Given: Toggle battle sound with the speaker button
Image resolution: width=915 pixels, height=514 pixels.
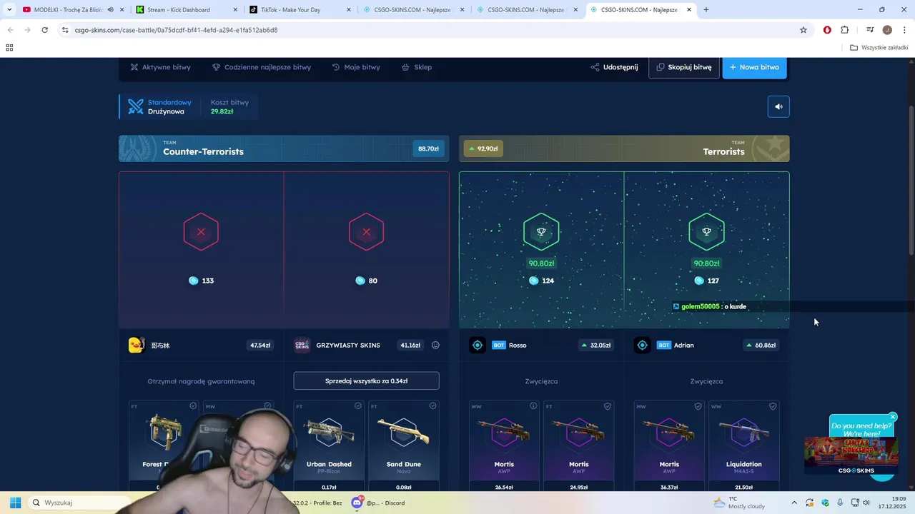Looking at the screenshot, I should (778, 106).
